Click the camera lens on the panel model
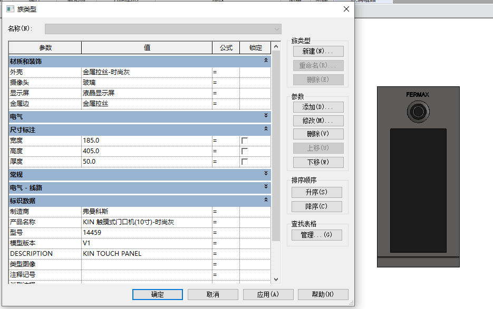 point(418,112)
